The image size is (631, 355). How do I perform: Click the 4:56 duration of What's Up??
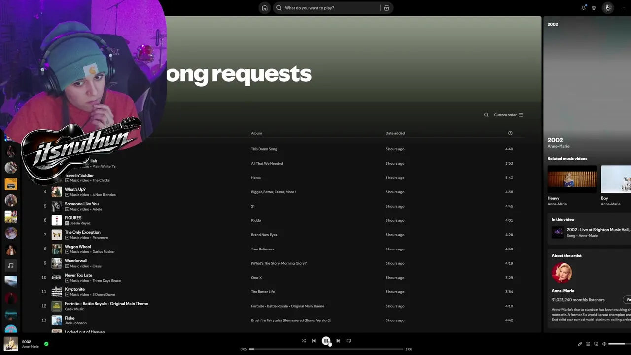click(x=509, y=192)
